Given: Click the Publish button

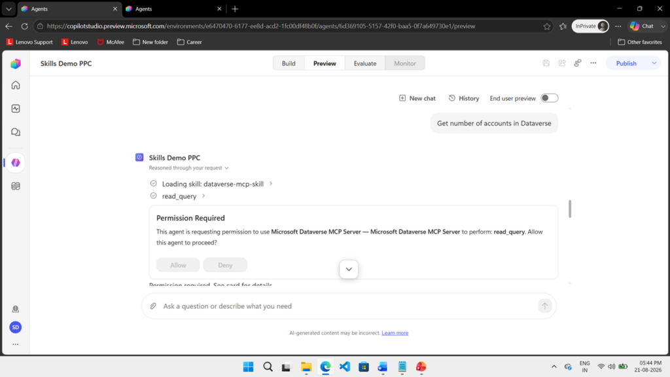Looking at the screenshot, I should [626, 63].
